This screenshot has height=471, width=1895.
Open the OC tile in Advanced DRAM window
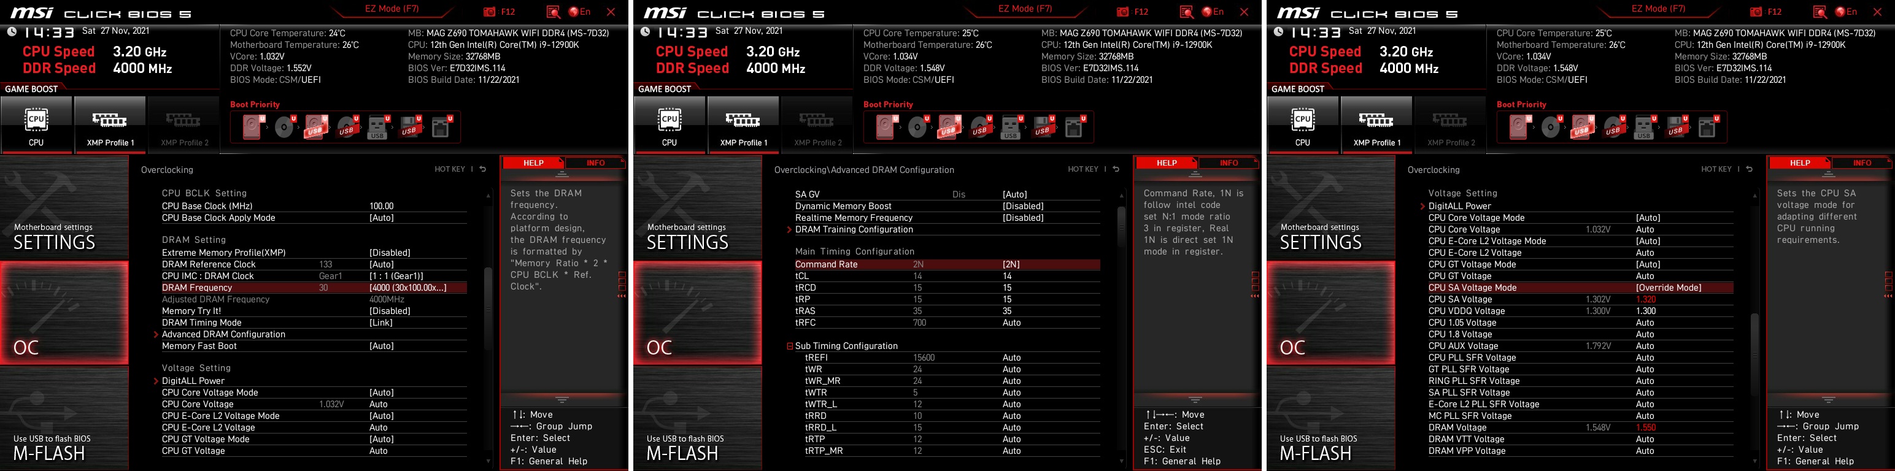coord(697,313)
